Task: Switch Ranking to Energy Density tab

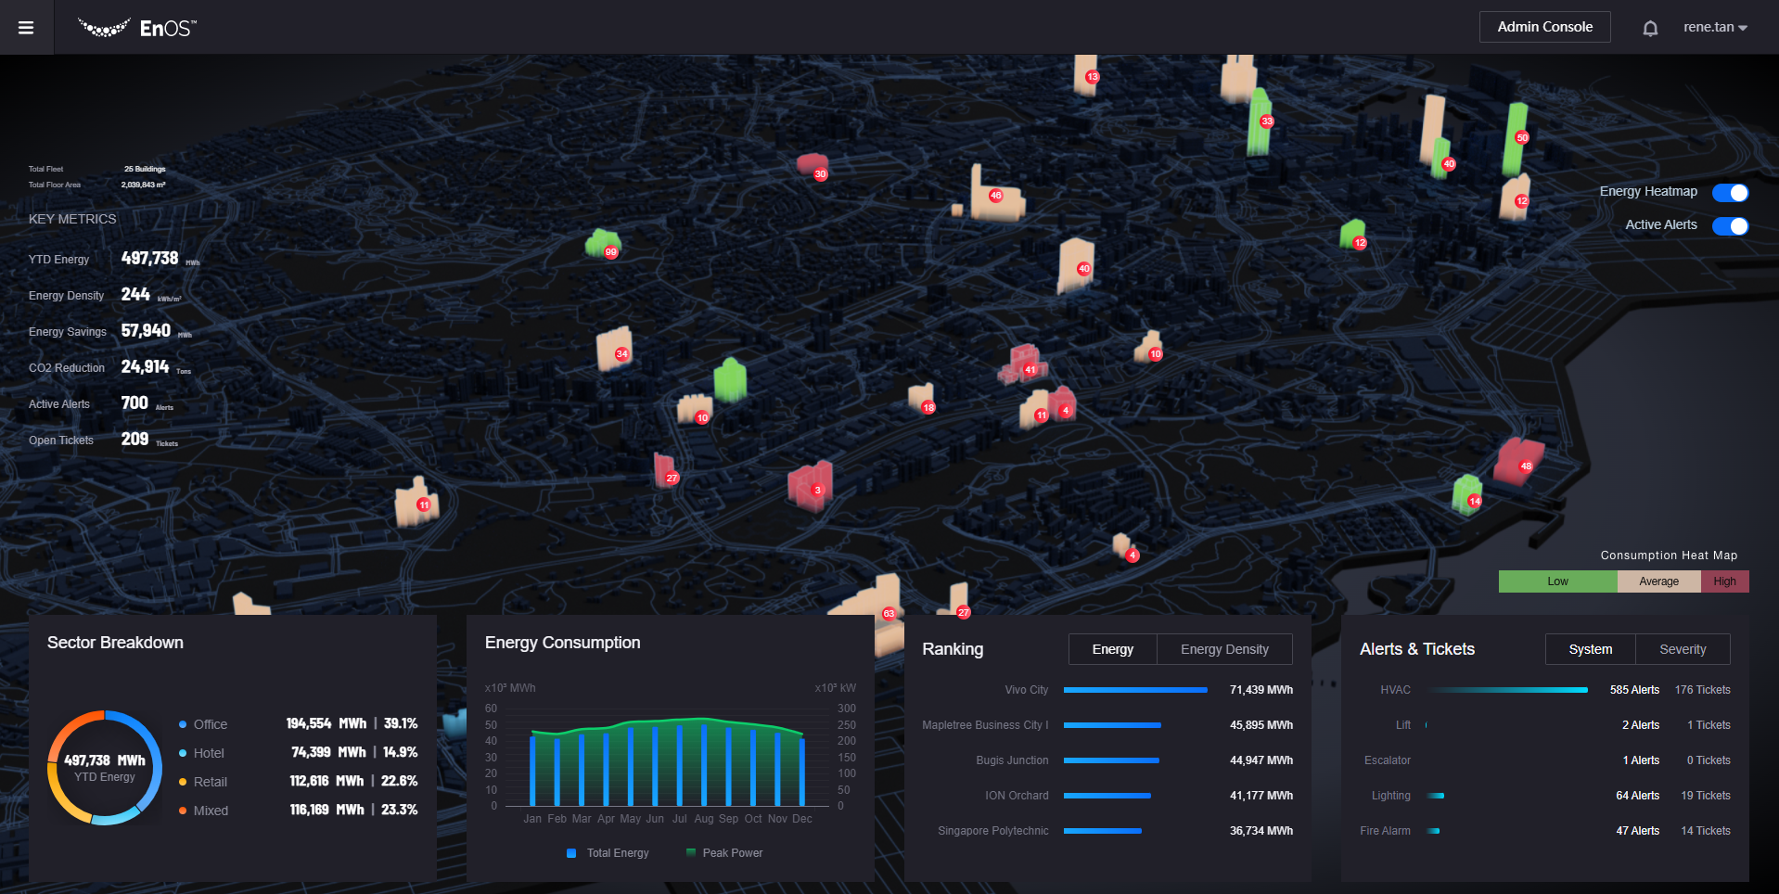Action: point(1224,649)
